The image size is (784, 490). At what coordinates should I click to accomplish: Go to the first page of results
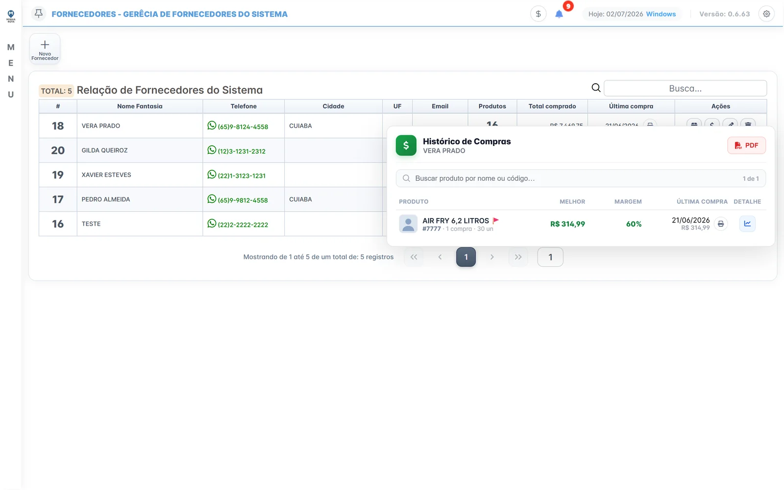click(414, 257)
